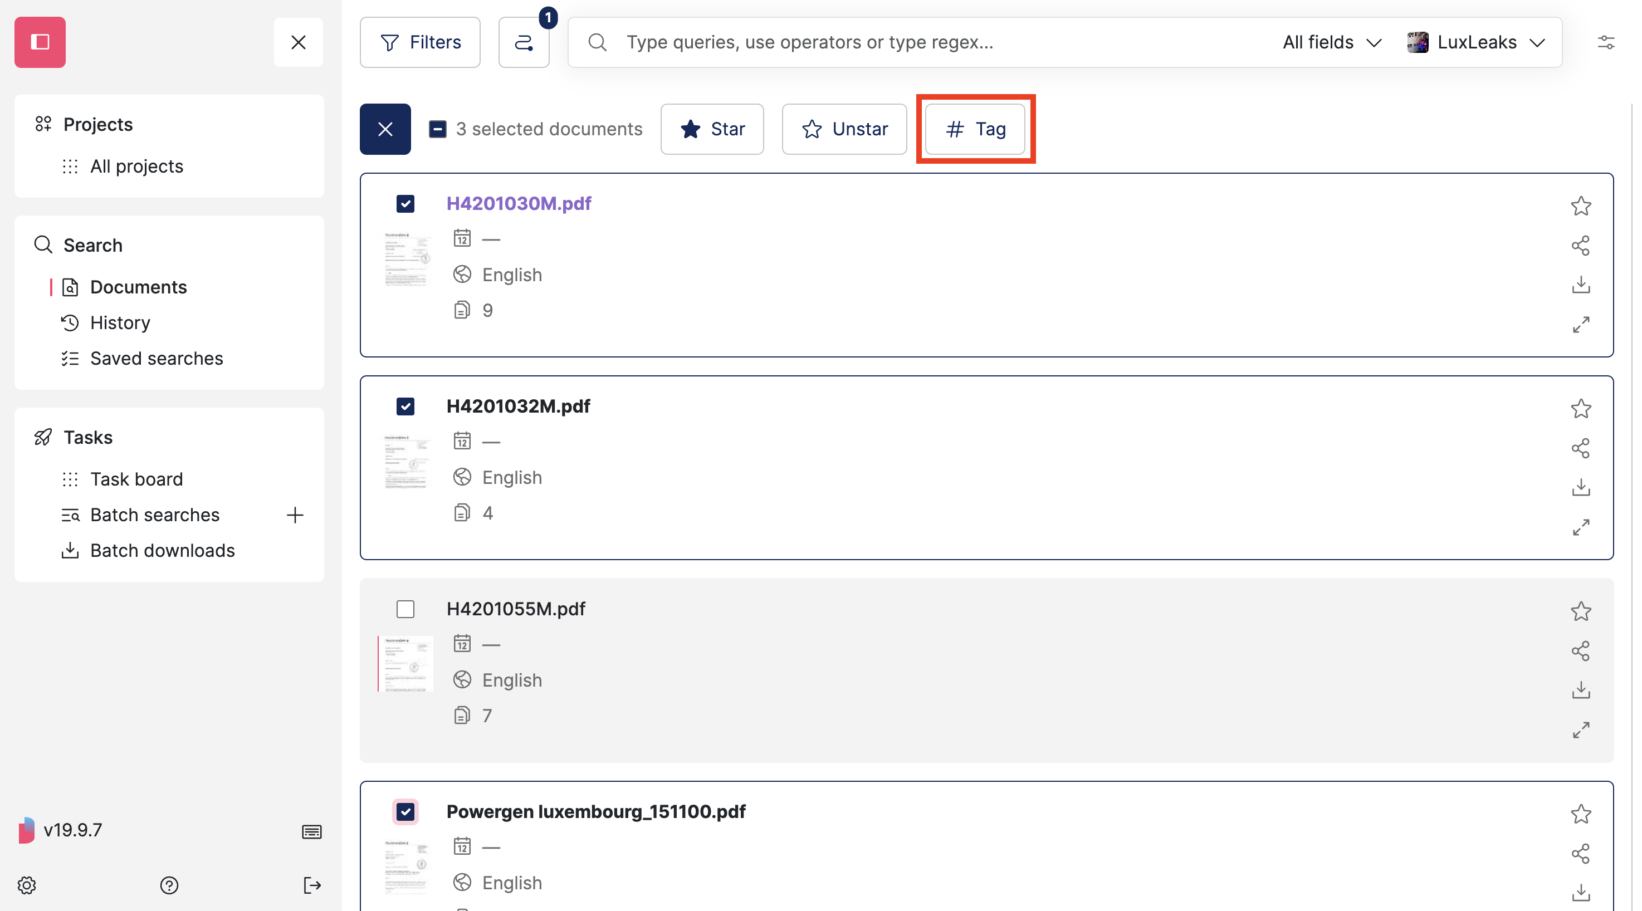
Task: Unstar the selected documents
Action: pyautogui.click(x=844, y=129)
